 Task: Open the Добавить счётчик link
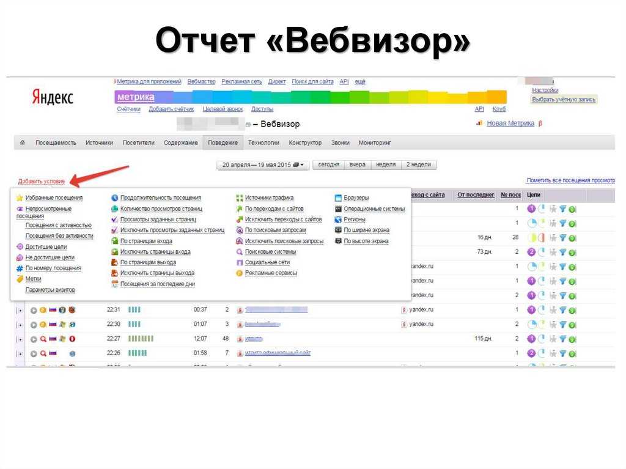pos(171,109)
